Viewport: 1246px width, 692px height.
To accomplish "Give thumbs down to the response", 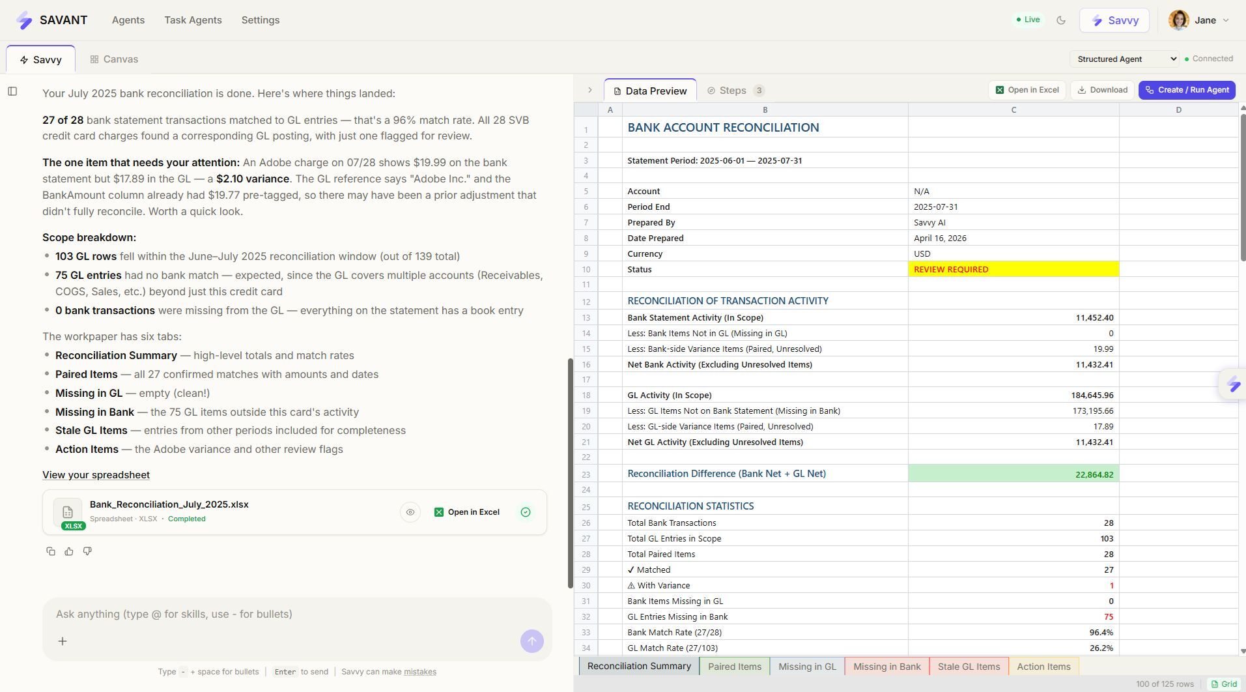I will pos(87,551).
